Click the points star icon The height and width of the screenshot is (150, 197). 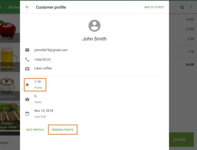(27, 85)
